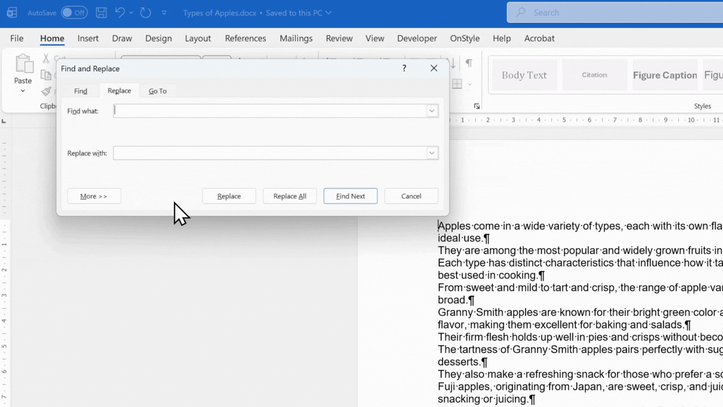723x407 pixels.
Task: Switch to the Find tab
Action: (81, 91)
